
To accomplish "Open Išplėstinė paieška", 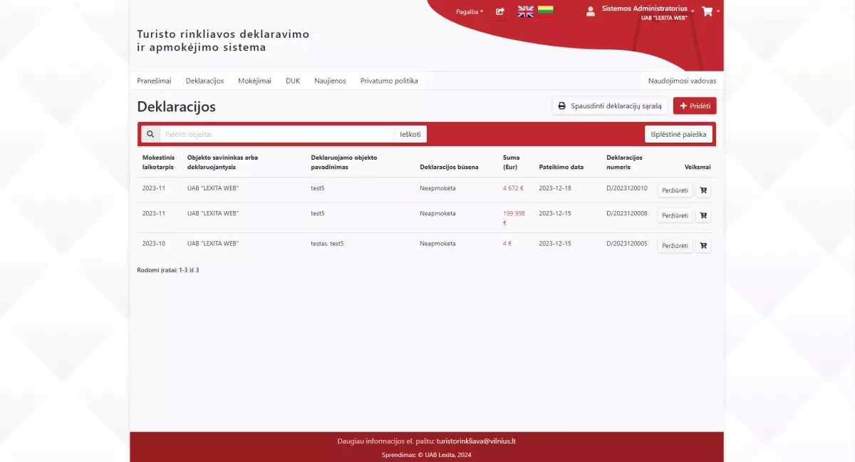I will [x=678, y=133].
